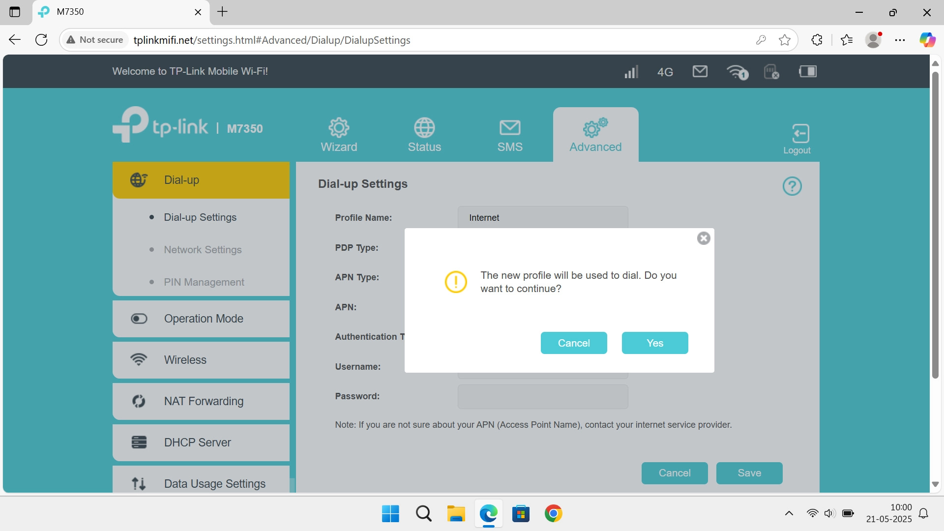This screenshot has width=944, height=531.
Task: Open the Wizard gear tab
Action: (339, 135)
